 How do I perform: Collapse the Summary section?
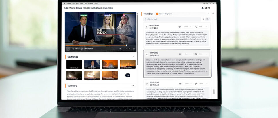[133, 86]
